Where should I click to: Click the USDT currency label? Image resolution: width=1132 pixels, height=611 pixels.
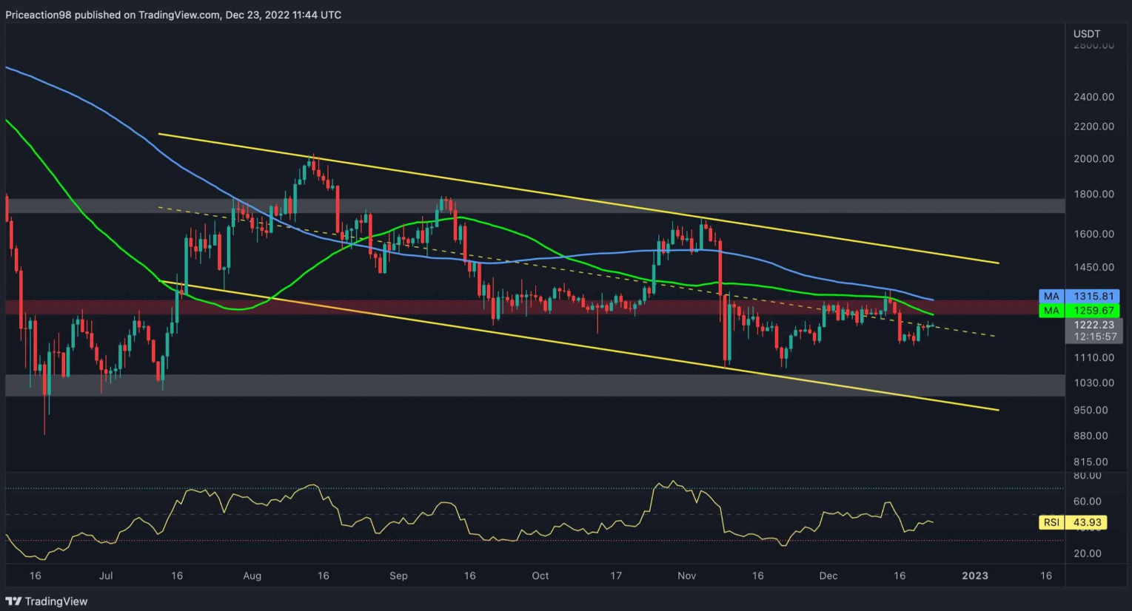click(x=1087, y=34)
